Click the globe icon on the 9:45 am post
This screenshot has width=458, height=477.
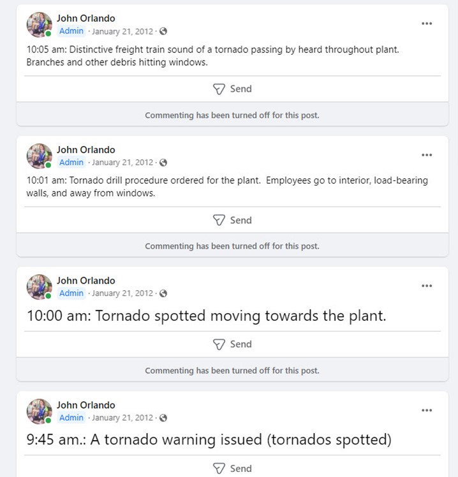pos(163,418)
